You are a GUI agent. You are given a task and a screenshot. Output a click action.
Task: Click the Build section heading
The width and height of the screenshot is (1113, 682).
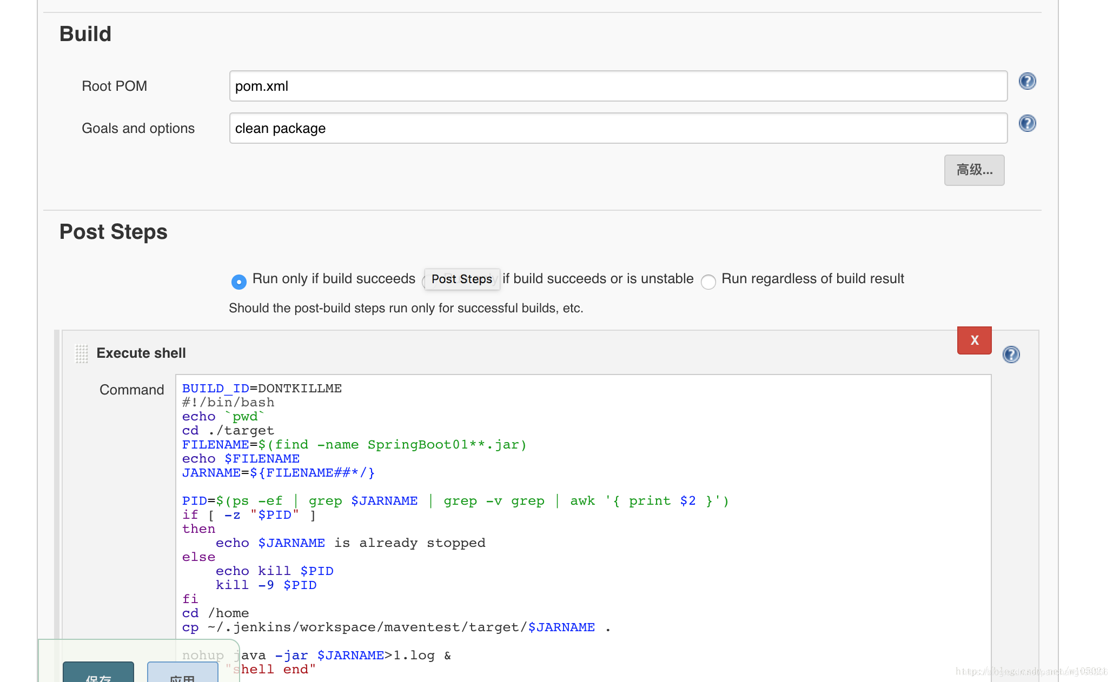(85, 34)
